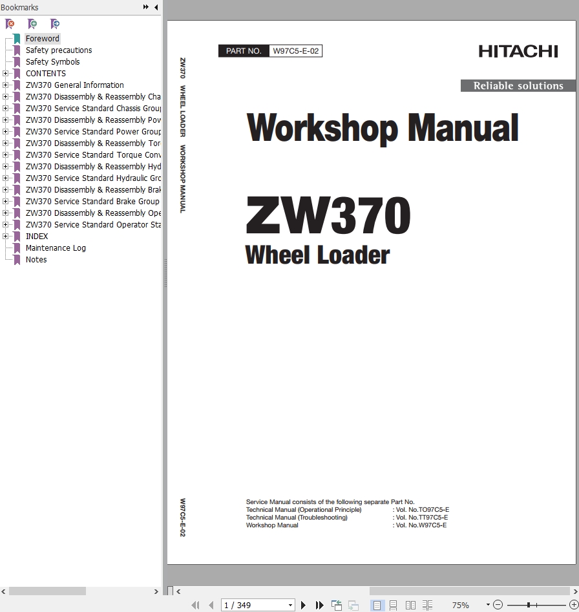Click the go-to bookmark icon
Viewport: 579px width, 612px height.
[x=55, y=24]
